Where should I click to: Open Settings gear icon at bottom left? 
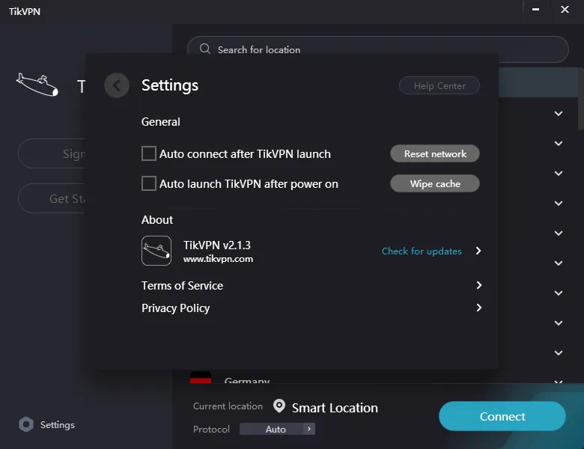tap(26, 424)
